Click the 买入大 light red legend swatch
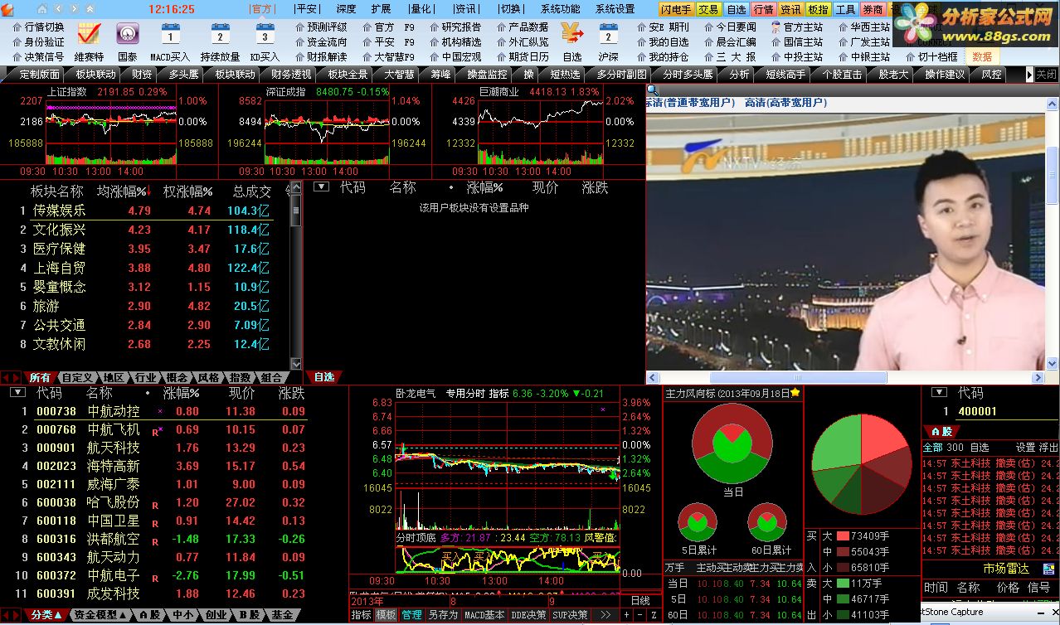The width and height of the screenshot is (1060, 625). 843,536
